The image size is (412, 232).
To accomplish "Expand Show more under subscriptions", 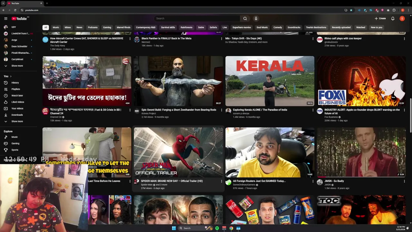I will click(17, 66).
